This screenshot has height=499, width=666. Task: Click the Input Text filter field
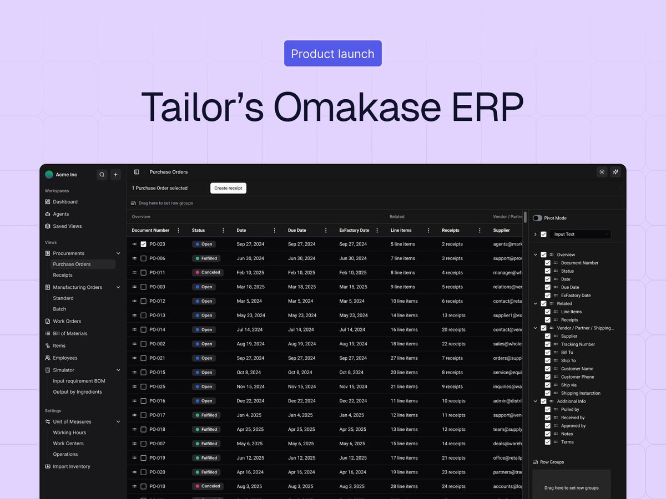click(x=581, y=234)
